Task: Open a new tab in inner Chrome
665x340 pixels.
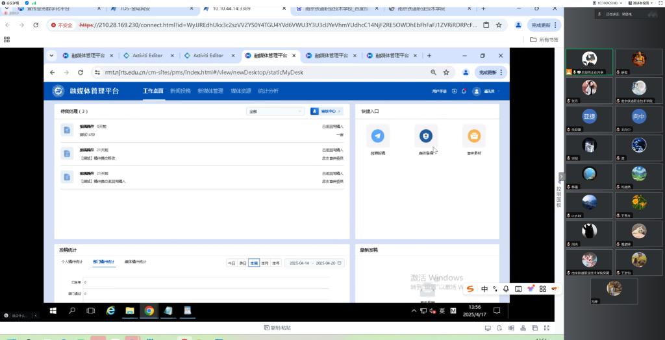Action: coord(429,56)
